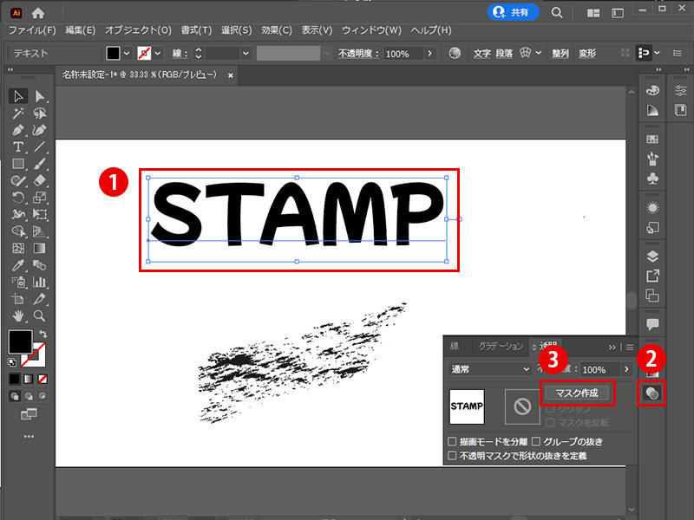Click the 共有 button at the top
The image size is (694, 520).
(513, 13)
